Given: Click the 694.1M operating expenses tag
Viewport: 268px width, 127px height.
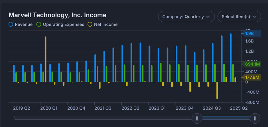Looking at the screenshot, I should point(251,64).
